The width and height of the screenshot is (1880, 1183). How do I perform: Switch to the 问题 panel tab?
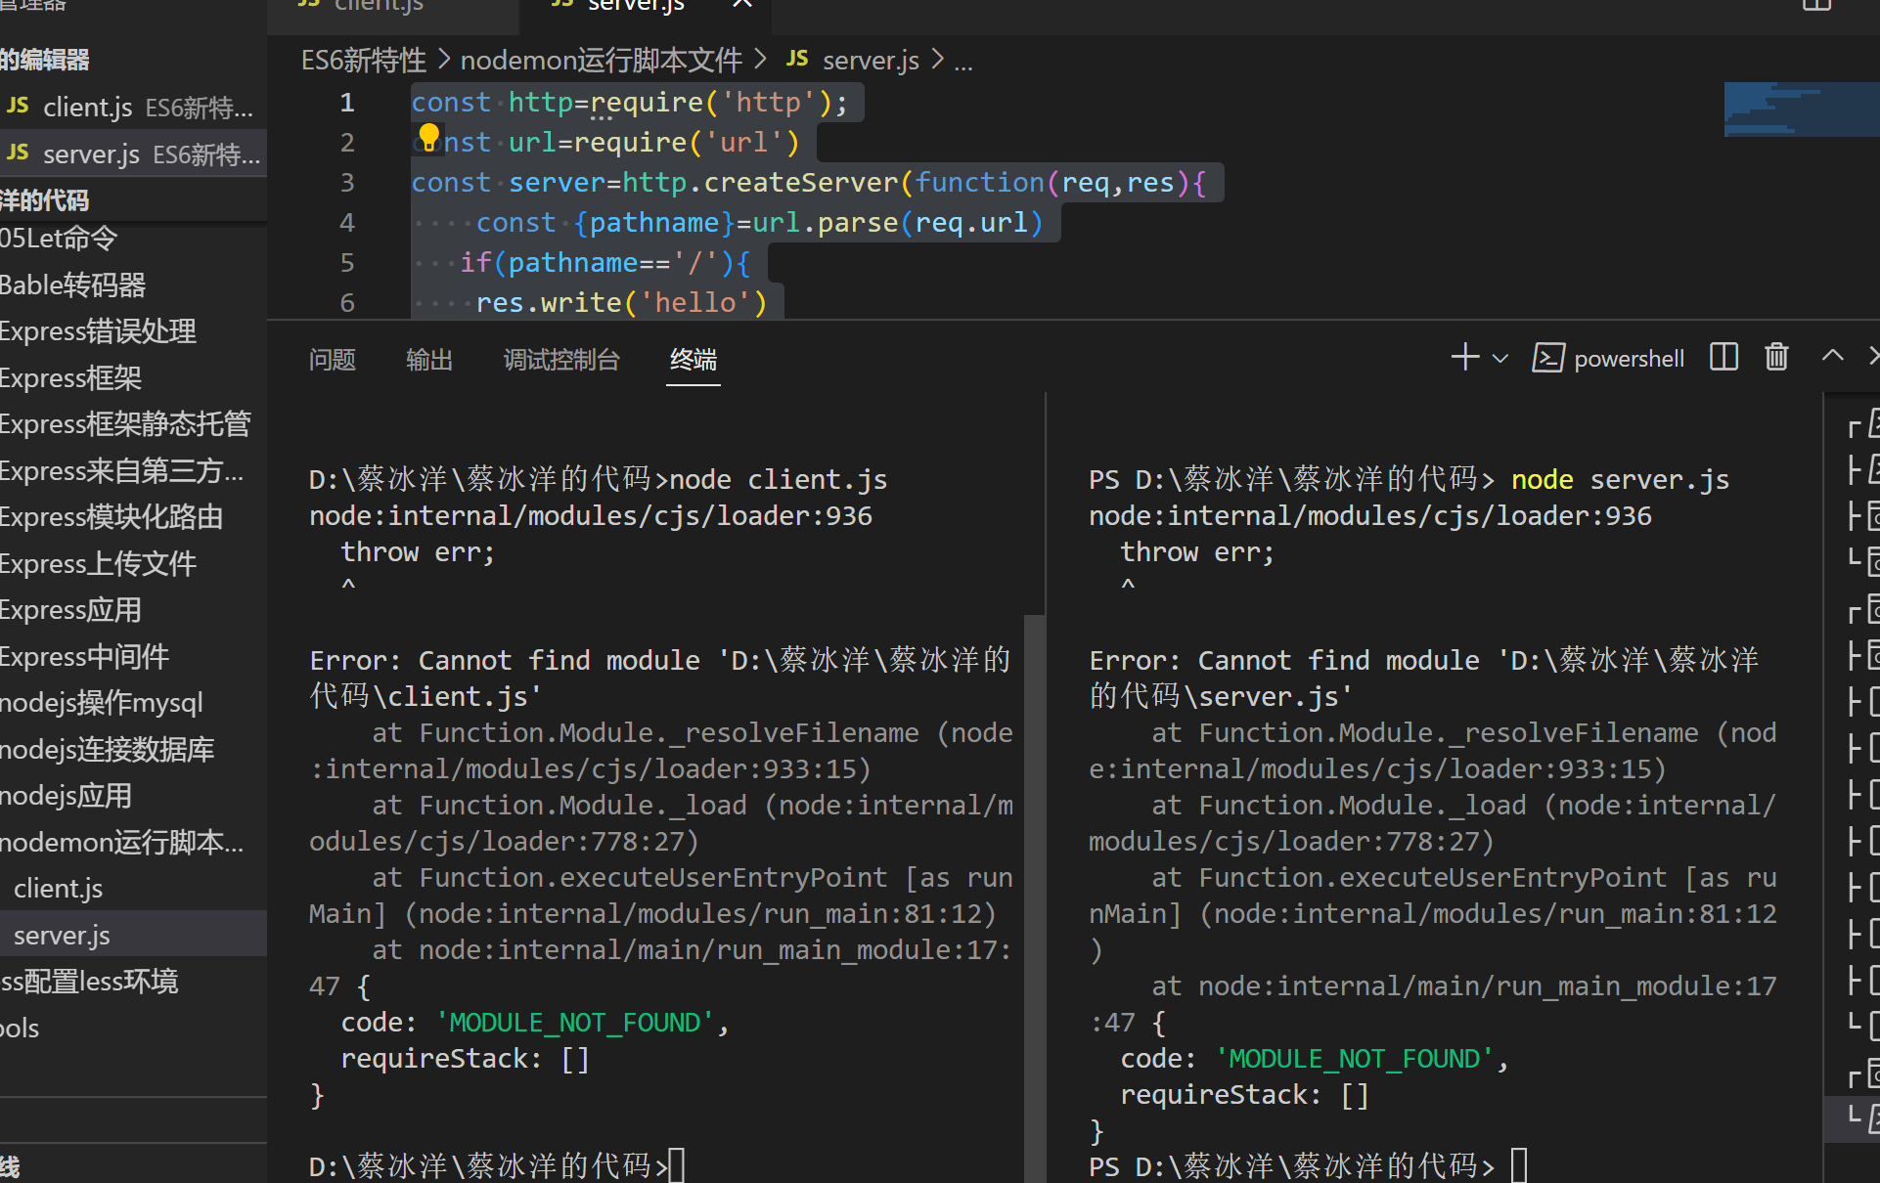(333, 360)
